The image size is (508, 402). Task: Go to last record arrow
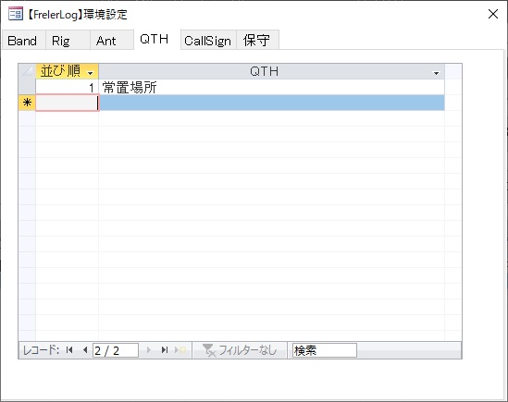tap(165, 350)
